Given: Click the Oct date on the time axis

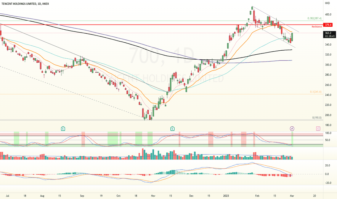Looking at the screenshot, I should (119, 196).
